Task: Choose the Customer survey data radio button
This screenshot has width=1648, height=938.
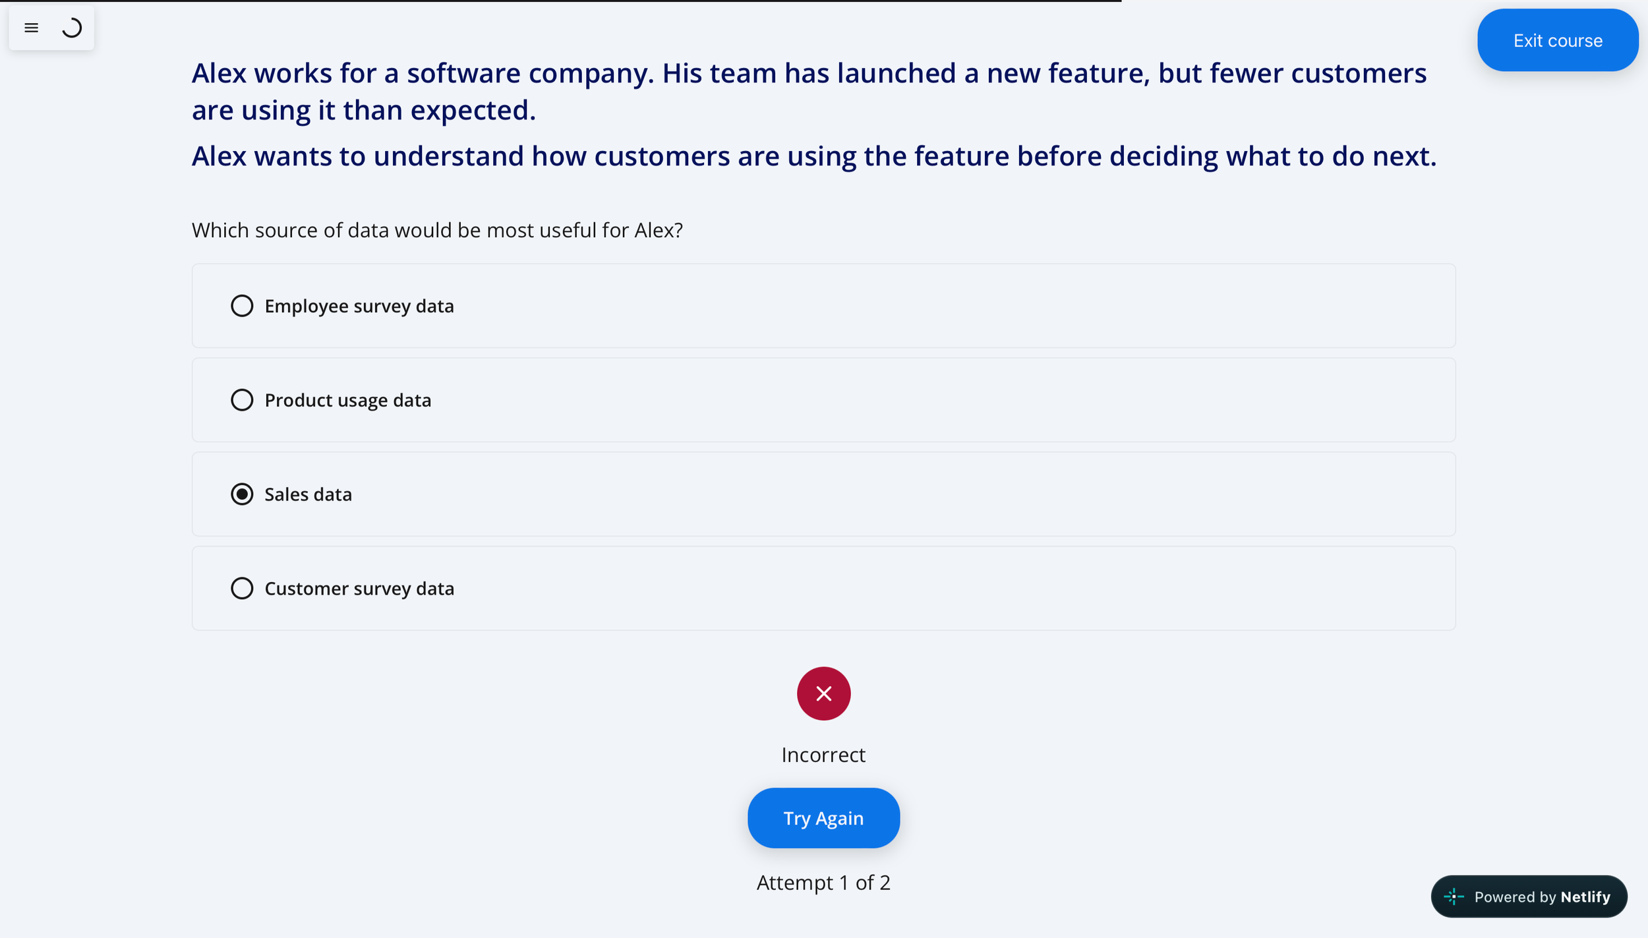Action: [242, 588]
